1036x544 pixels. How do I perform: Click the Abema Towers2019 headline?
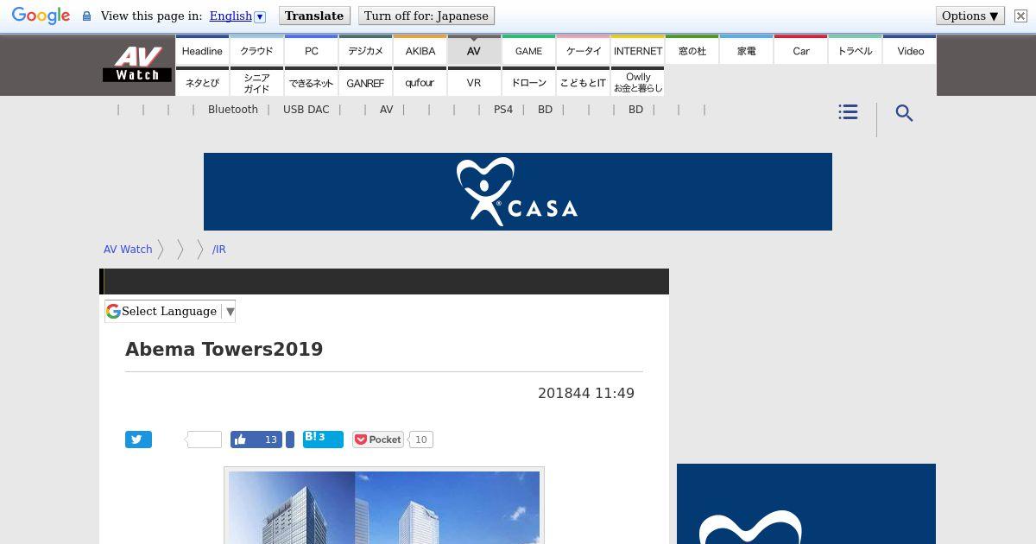pyautogui.click(x=224, y=349)
